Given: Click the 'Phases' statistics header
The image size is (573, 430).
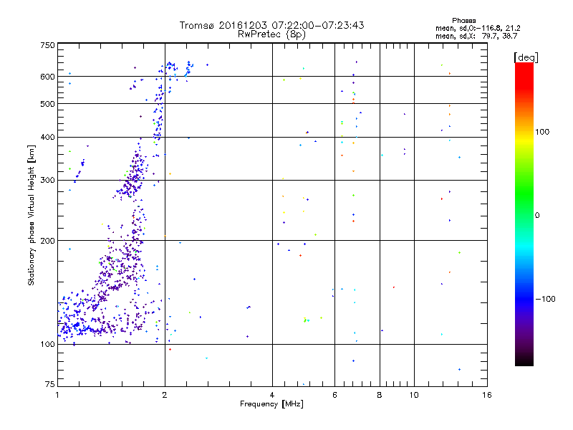Looking at the screenshot, I should (463, 21).
